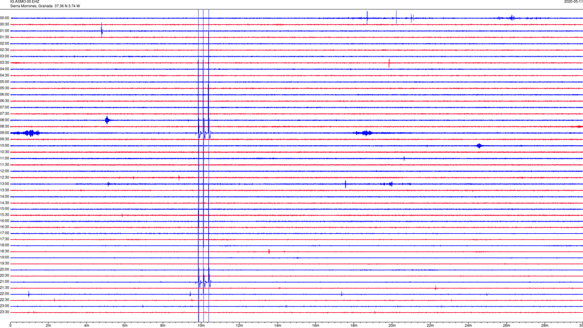Choose the 12:30 row label
The width and height of the screenshot is (583, 328).
click(x=4, y=177)
